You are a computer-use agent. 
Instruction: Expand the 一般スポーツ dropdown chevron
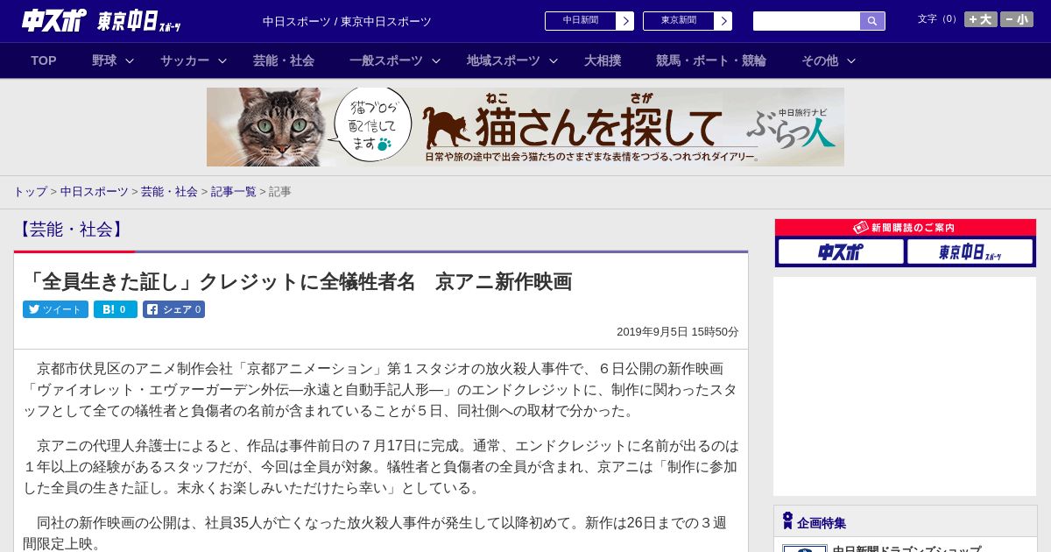point(436,60)
